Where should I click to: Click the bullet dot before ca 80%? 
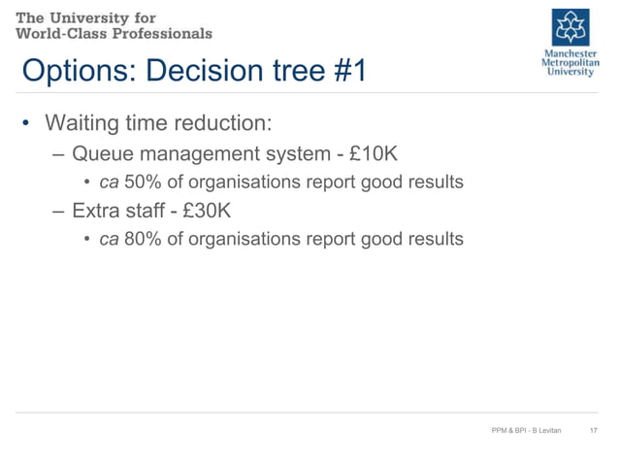pos(87,239)
